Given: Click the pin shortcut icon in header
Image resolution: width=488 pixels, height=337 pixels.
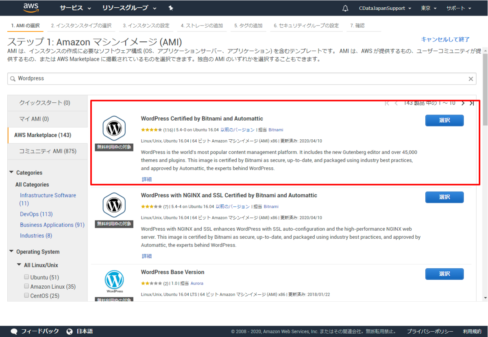Looking at the screenshot, I should [171, 8].
